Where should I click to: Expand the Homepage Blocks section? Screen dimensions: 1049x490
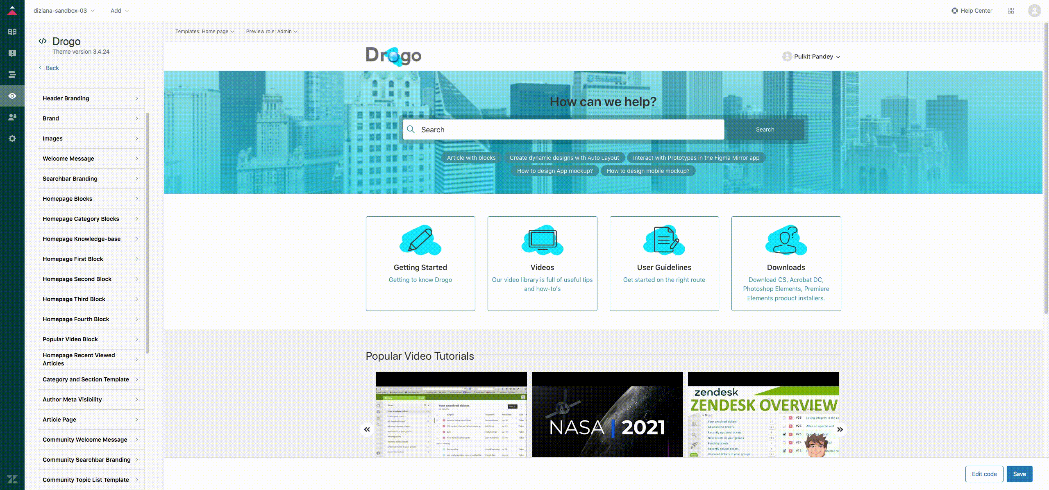pyautogui.click(x=91, y=199)
